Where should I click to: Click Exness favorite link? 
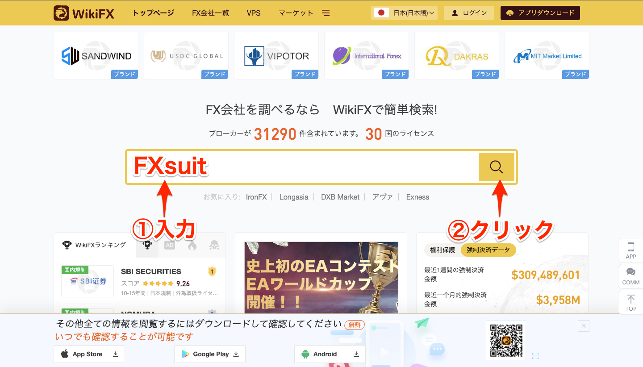pos(418,197)
